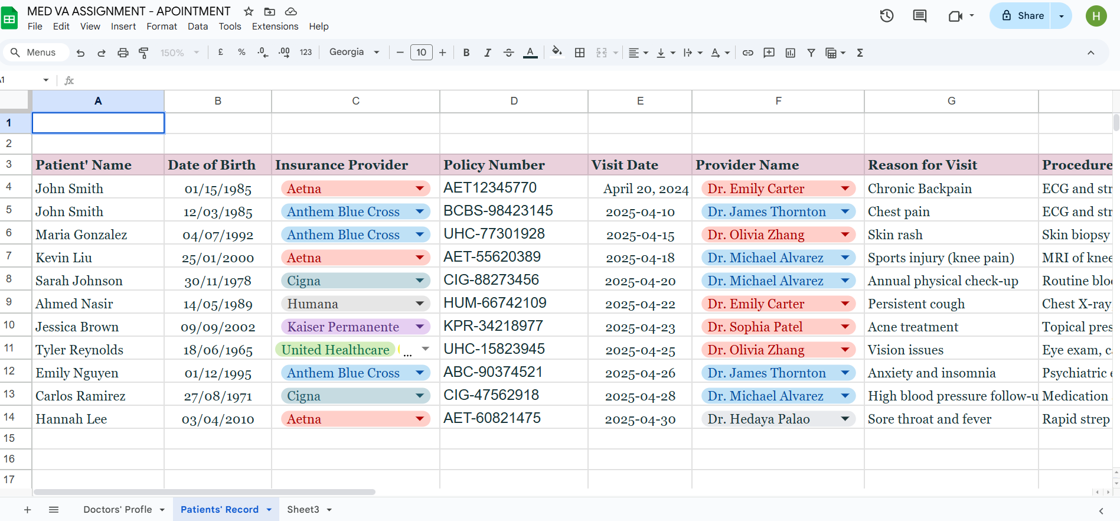Open text color picker
Image resolution: width=1120 pixels, height=521 pixels.
(530, 53)
